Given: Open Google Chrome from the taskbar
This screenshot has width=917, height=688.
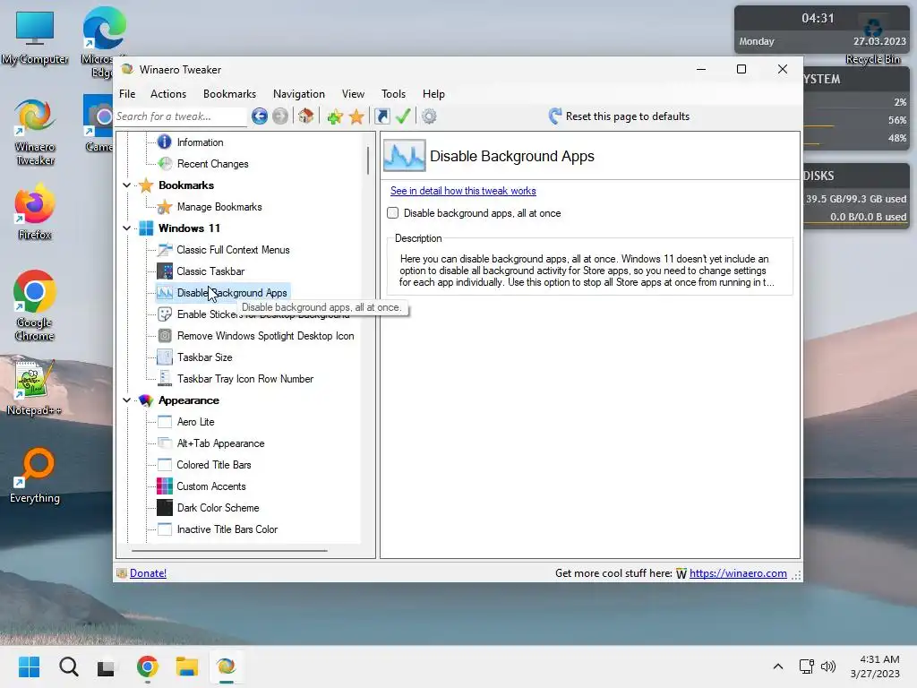Looking at the screenshot, I should click(148, 666).
